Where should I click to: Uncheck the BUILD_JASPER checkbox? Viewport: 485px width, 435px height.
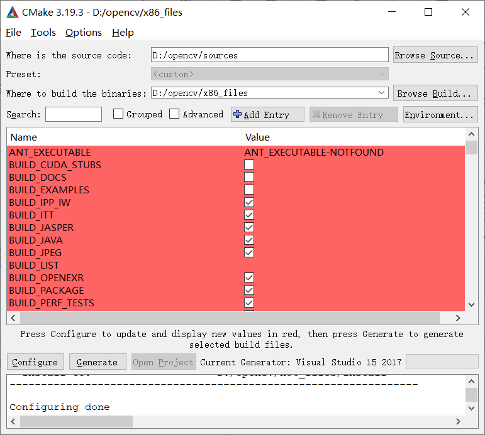(249, 227)
